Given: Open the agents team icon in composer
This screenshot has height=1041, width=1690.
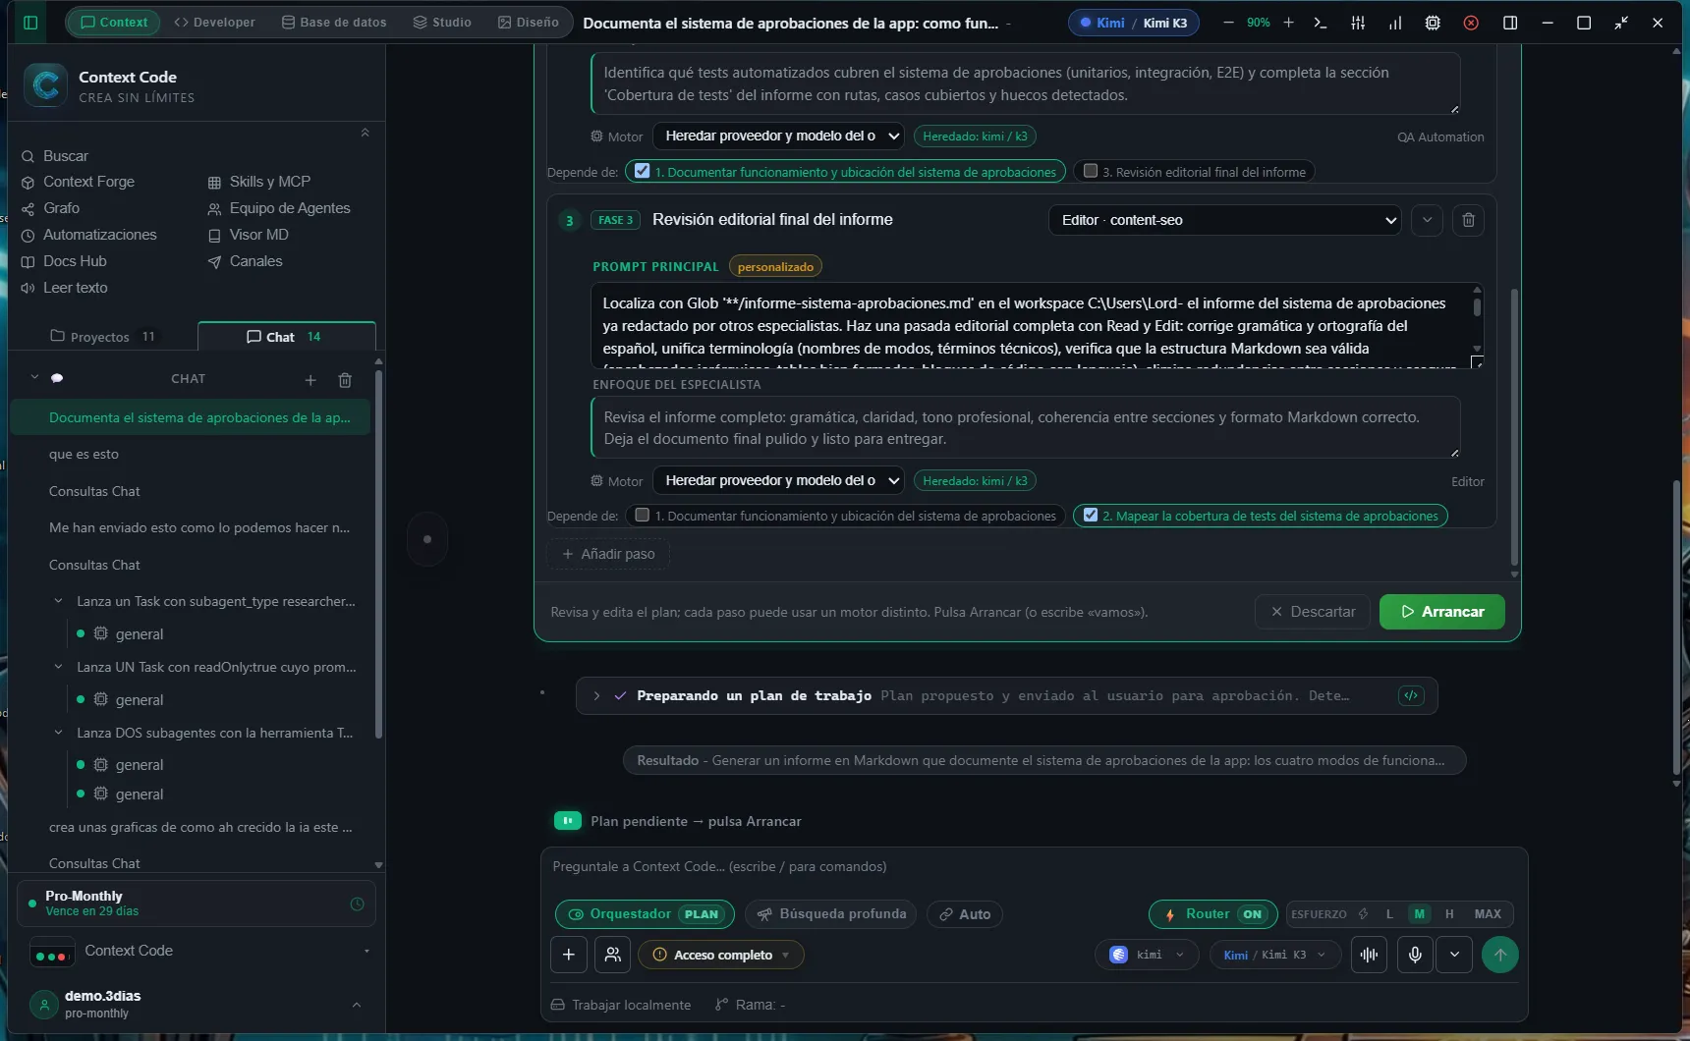Looking at the screenshot, I should point(612,955).
